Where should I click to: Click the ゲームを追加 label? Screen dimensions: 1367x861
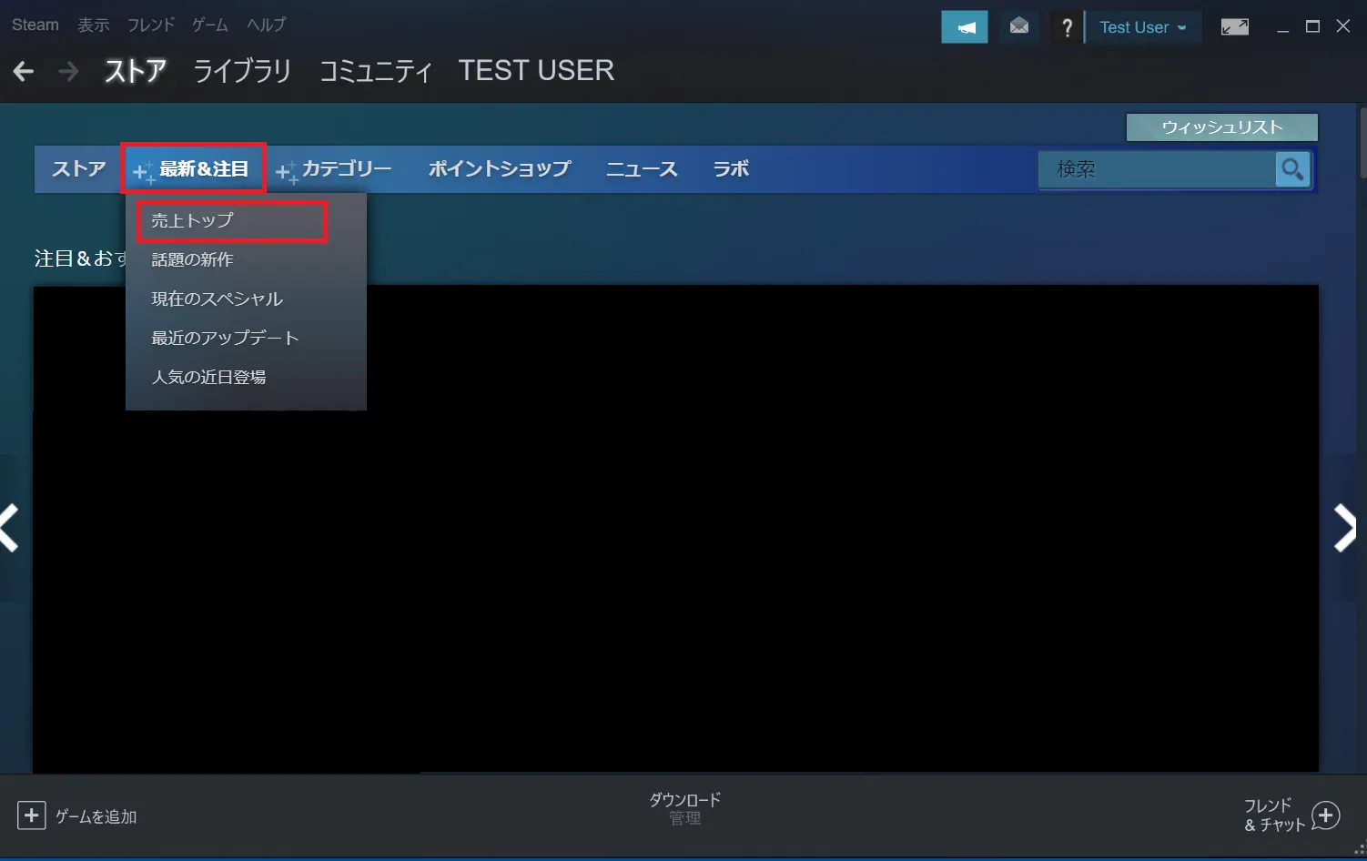96,816
